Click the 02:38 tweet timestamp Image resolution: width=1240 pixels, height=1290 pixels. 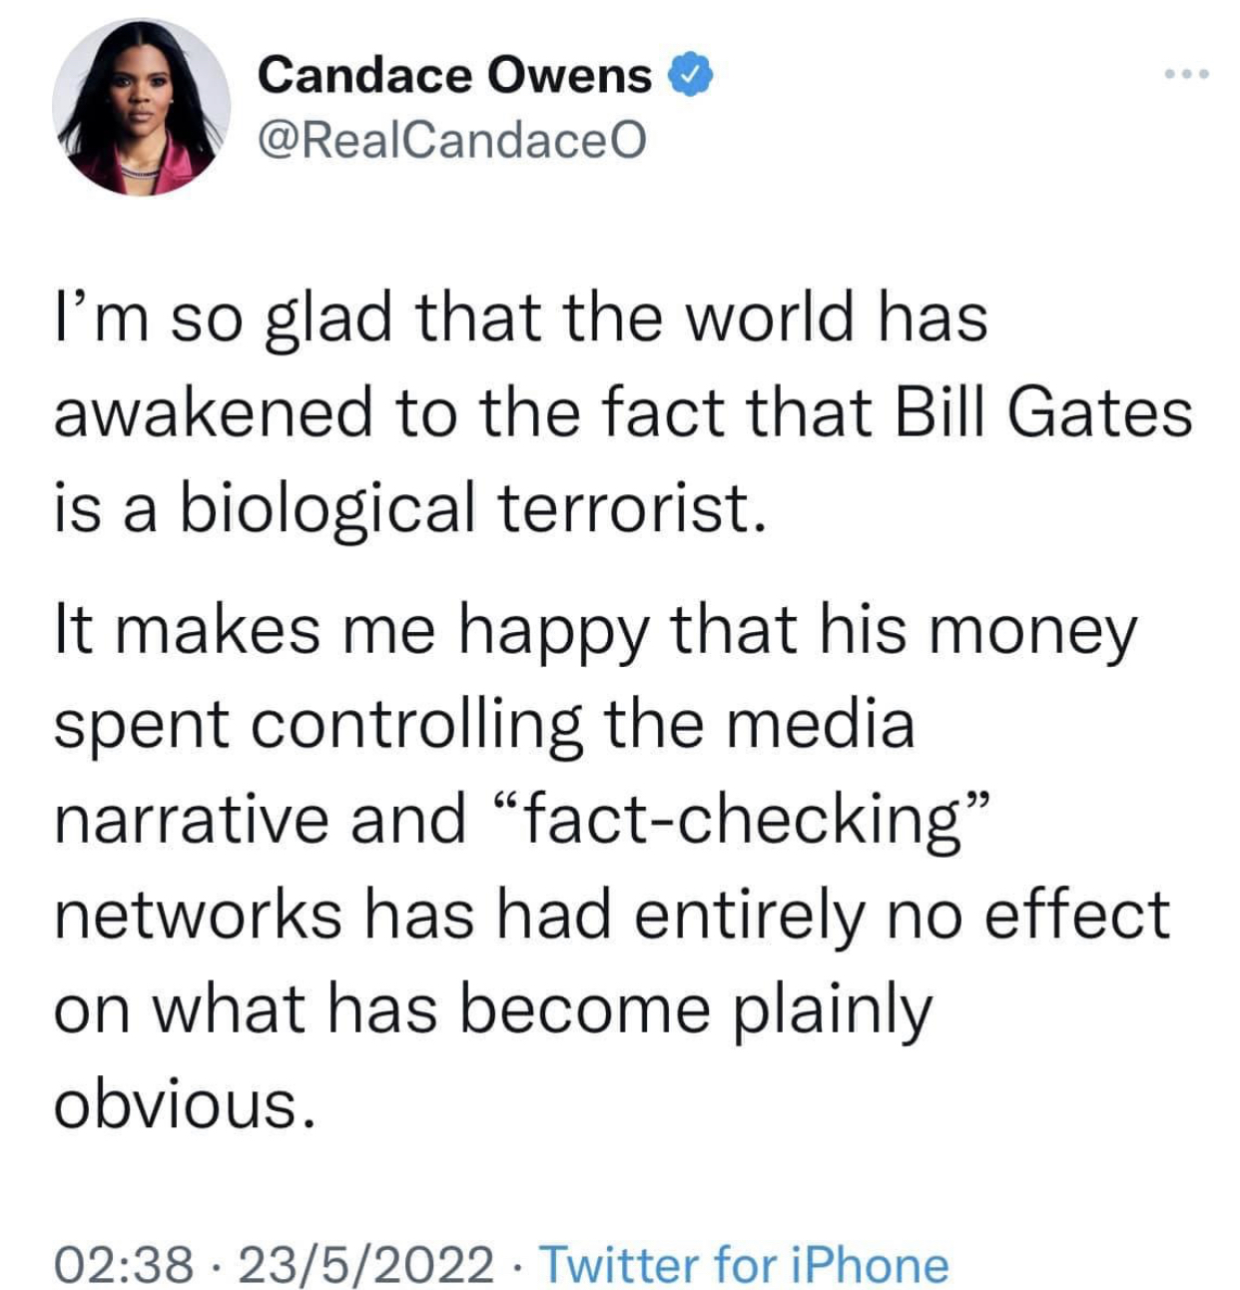123,1263
